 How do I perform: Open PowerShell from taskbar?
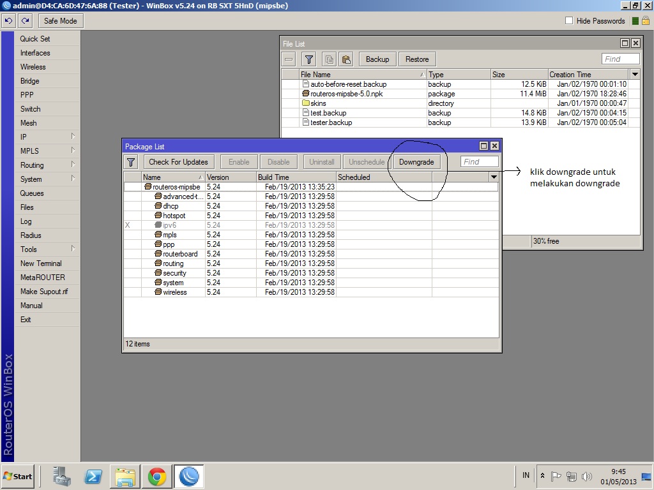click(93, 476)
